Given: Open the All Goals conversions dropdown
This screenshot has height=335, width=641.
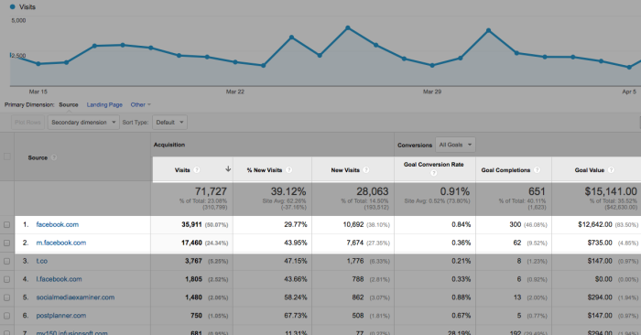Looking at the screenshot, I should click(x=455, y=145).
